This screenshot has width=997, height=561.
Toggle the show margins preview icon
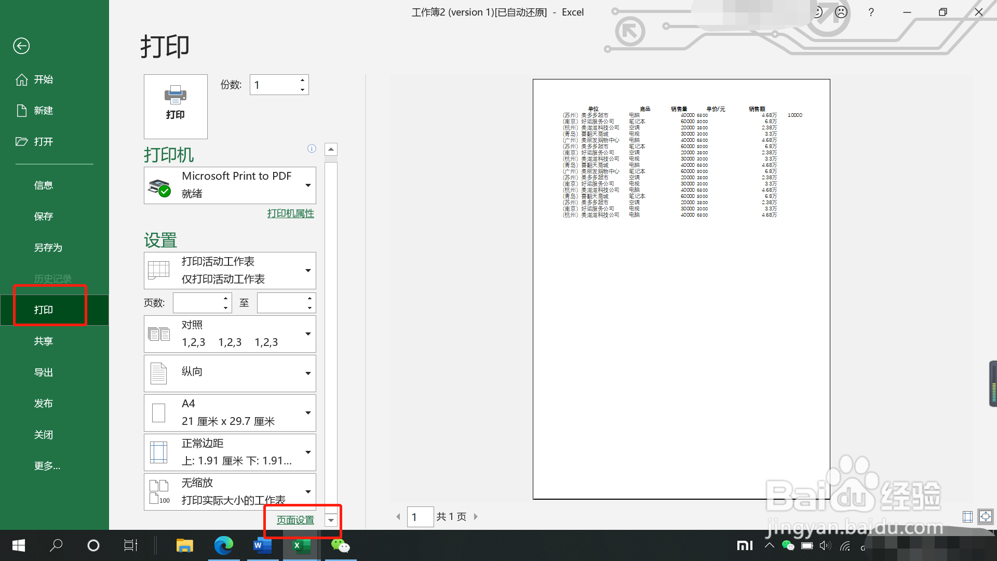click(967, 516)
